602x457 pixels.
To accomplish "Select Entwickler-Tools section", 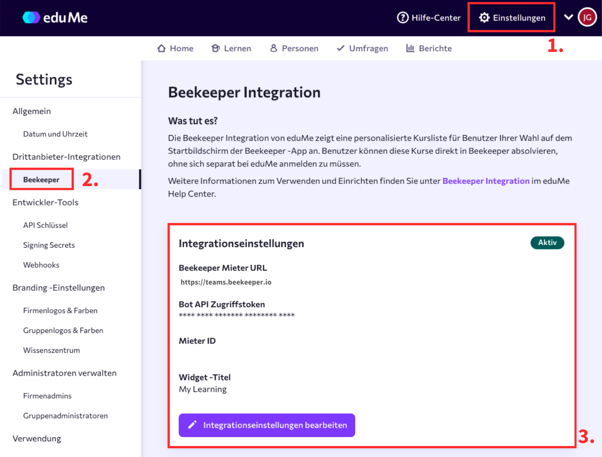I will tap(45, 202).
